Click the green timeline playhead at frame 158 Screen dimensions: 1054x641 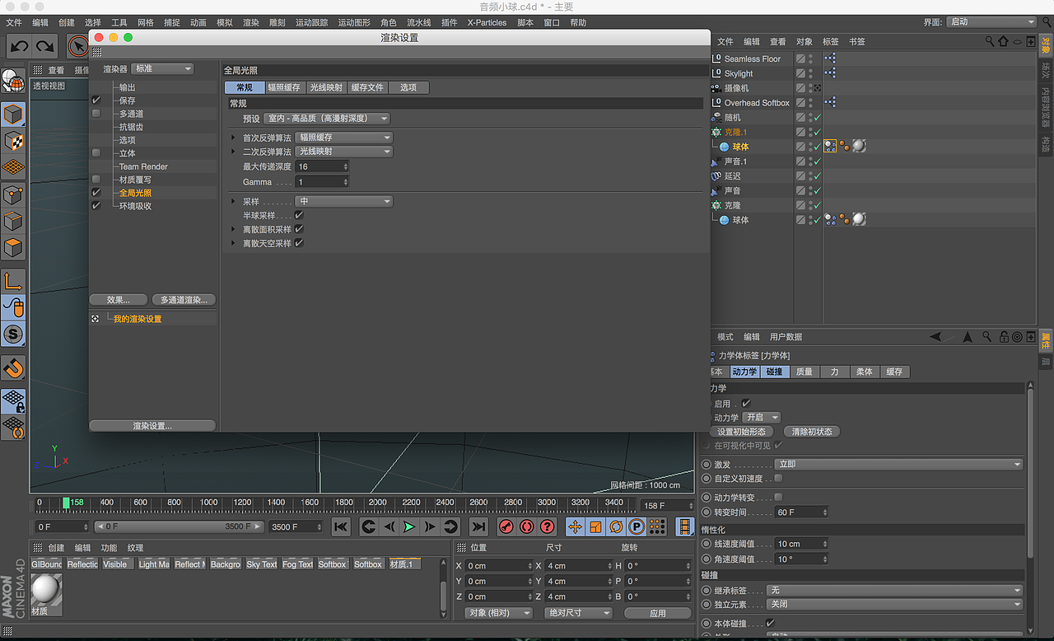coord(67,503)
